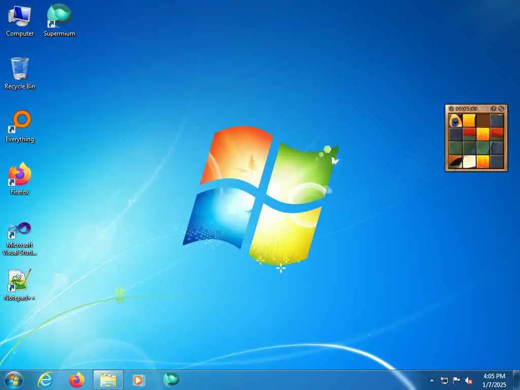Launch Internet Explorer from the taskbar
The height and width of the screenshot is (390, 520).
[x=45, y=380]
